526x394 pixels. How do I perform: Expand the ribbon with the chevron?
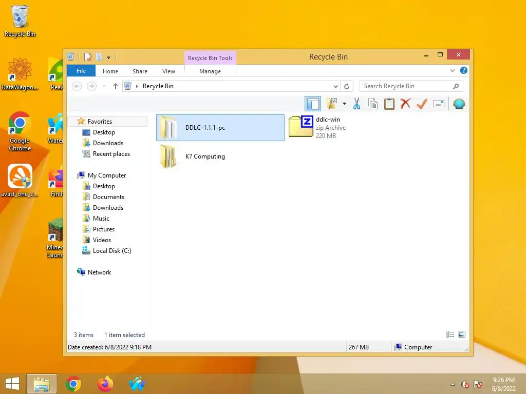click(x=452, y=70)
